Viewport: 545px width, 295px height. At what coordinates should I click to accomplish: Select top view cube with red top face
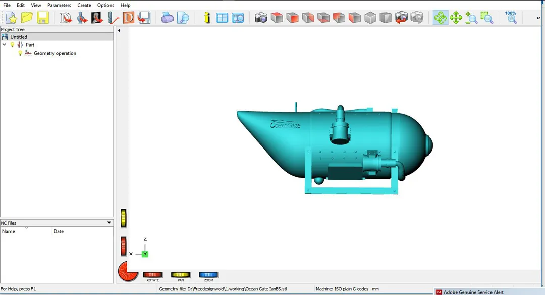tap(277, 17)
